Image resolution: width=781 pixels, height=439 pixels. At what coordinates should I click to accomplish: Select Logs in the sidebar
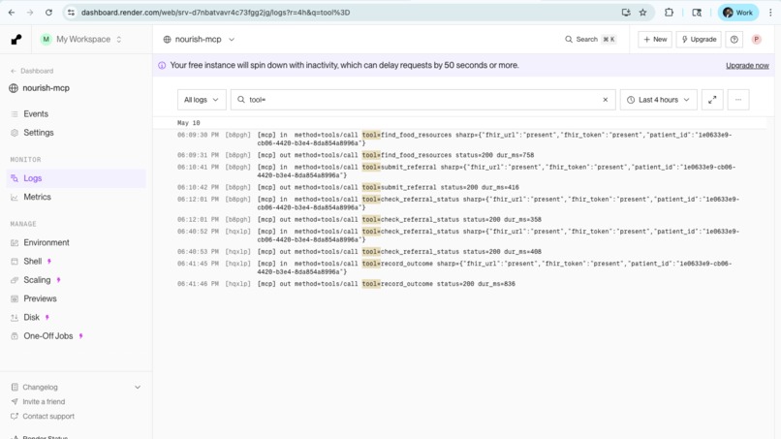pyautogui.click(x=76, y=178)
